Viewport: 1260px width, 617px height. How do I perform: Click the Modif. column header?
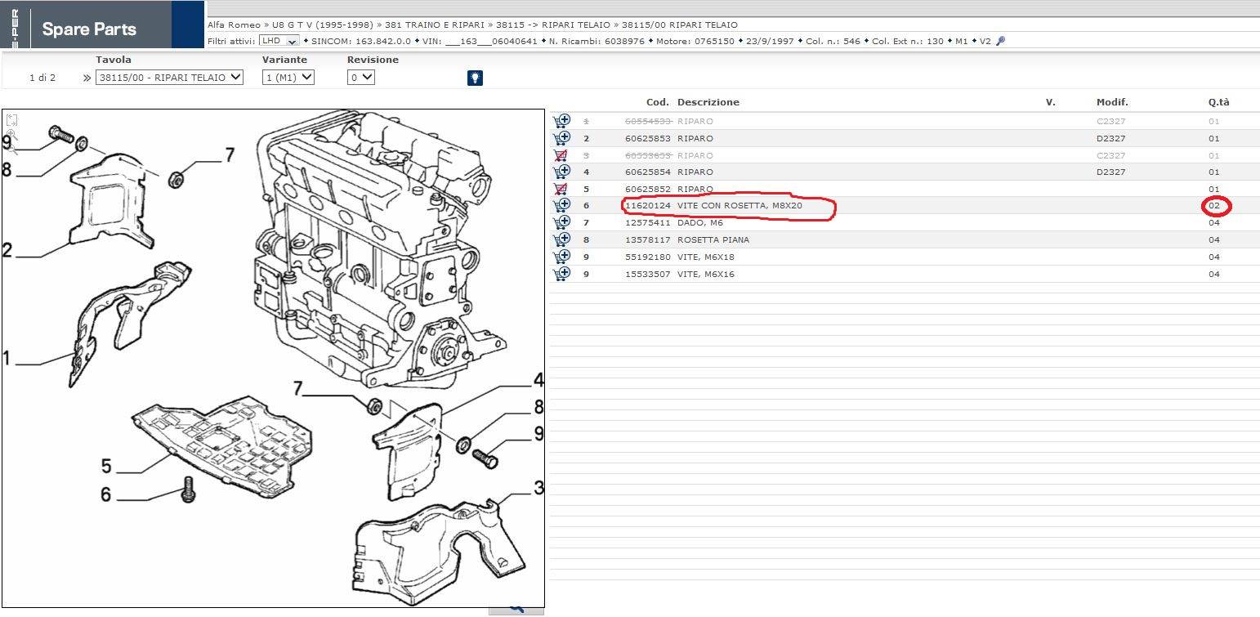click(1112, 102)
